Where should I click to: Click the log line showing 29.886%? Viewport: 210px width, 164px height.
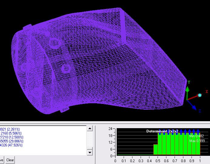pos(9,141)
